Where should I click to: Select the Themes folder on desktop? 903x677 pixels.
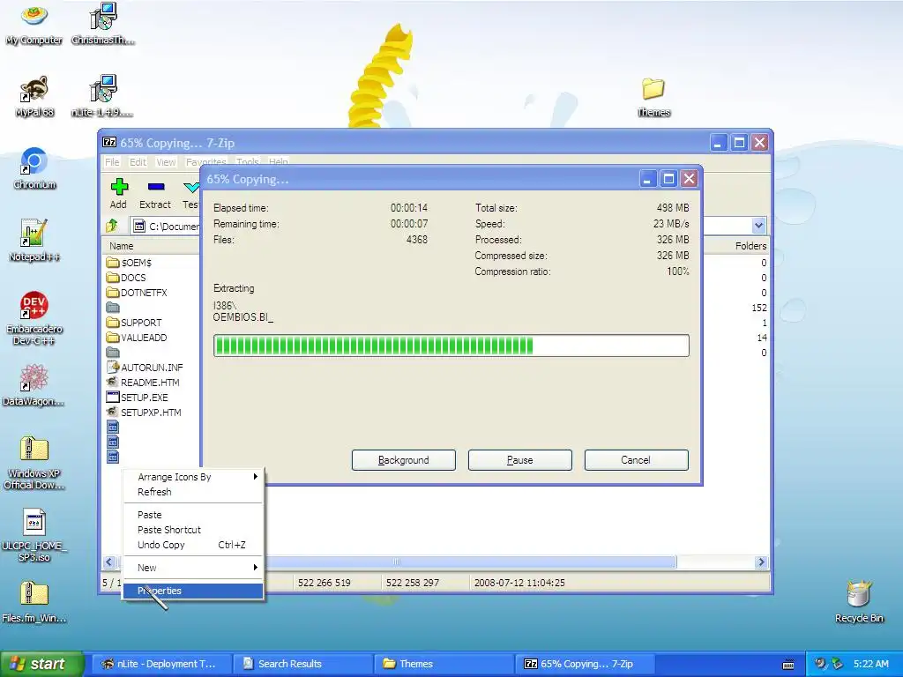pyautogui.click(x=653, y=97)
